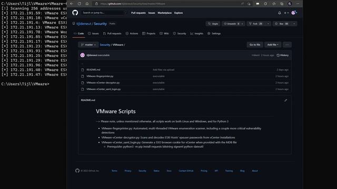Screen dimensions: 337x189
Task: Open the browser extensions icon
Action: (x=265, y=4)
